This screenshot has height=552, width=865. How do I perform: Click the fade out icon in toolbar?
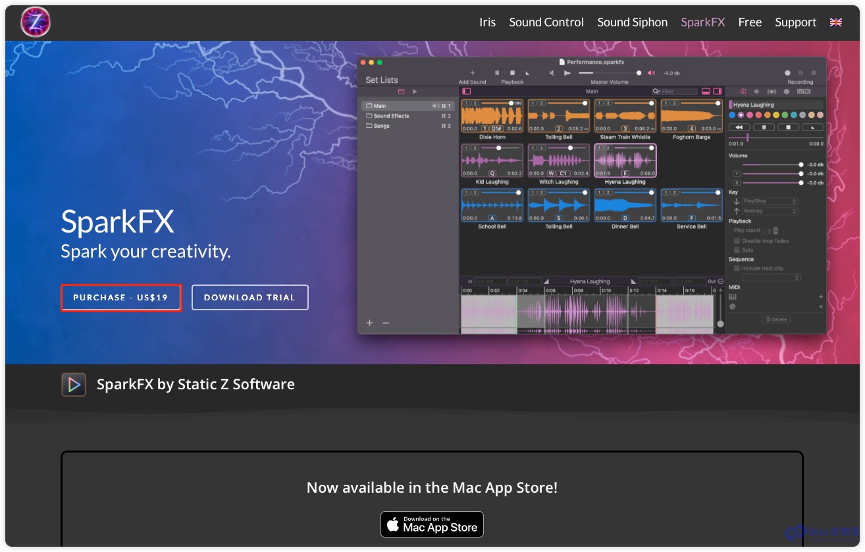[527, 72]
